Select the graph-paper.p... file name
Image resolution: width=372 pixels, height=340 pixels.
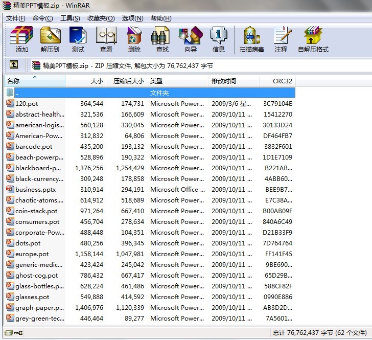tap(40, 307)
